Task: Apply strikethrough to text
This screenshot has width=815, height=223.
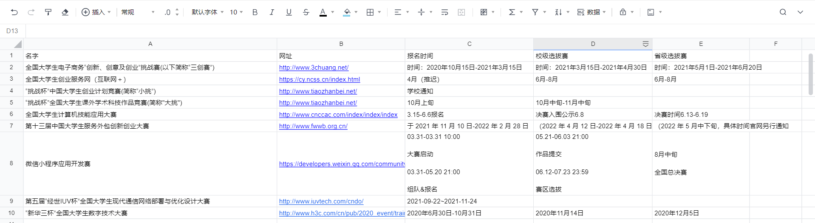Action: click(306, 12)
